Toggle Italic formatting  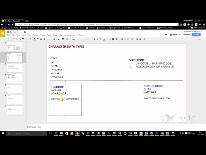[98, 39]
